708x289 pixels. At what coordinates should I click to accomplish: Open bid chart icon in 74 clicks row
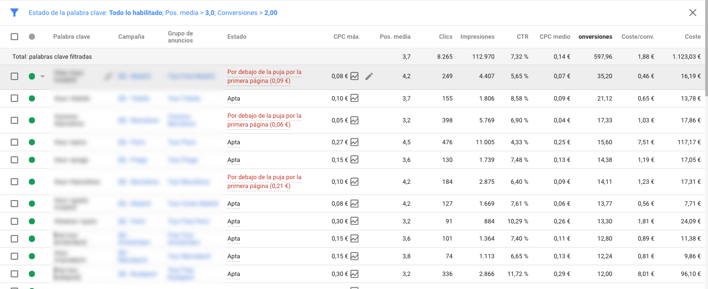(x=354, y=256)
